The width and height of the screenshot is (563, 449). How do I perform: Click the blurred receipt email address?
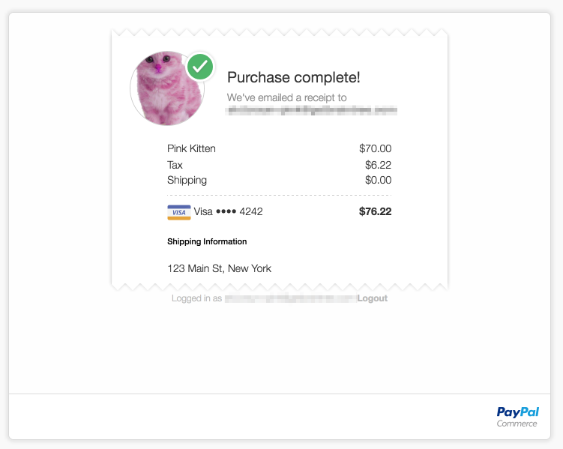click(x=312, y=110)
